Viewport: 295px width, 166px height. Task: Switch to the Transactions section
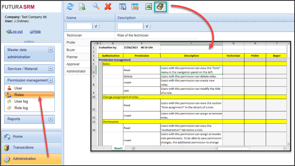point(23,147)
